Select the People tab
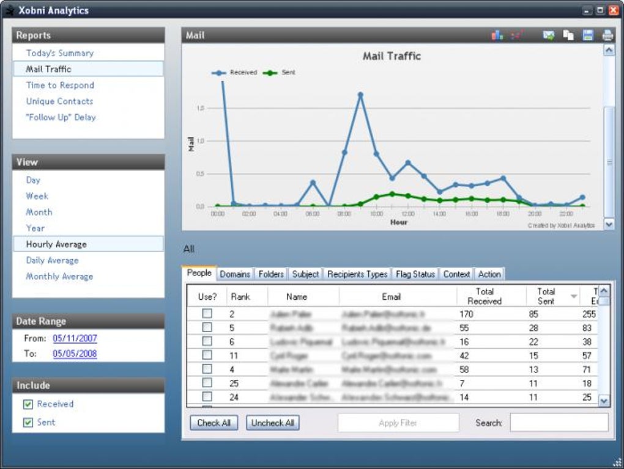This screenshot has height=469, width=624. (x=199, y=273)
